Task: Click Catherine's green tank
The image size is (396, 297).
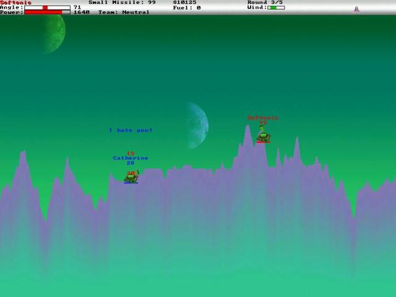Action: 131,177
